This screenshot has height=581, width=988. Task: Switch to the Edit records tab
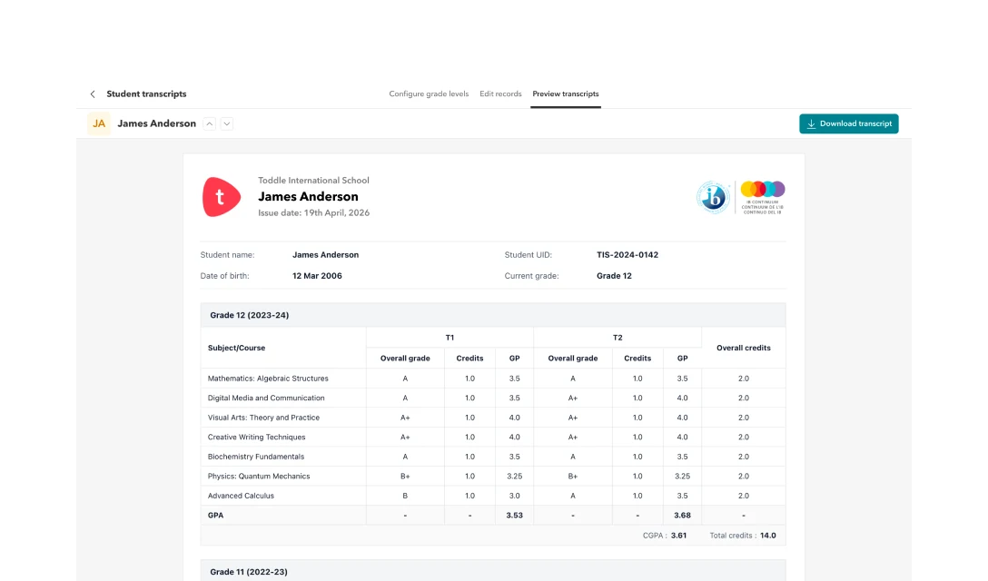500,94
